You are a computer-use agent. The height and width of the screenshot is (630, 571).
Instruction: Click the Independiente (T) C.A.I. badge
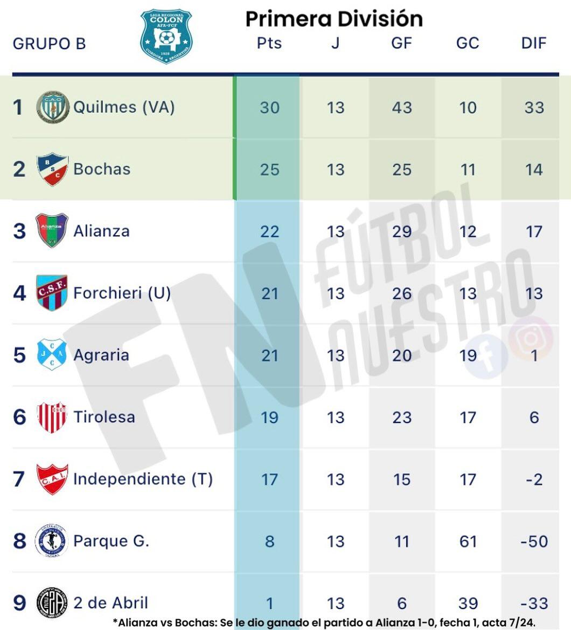tap(52, 479)
